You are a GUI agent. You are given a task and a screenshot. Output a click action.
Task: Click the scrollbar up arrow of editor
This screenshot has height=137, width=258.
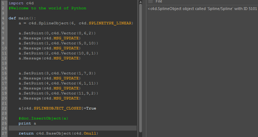141,2
